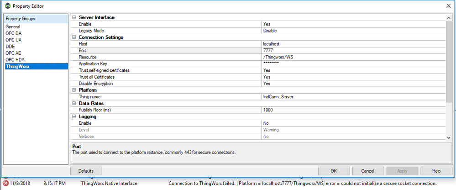Click scrollbar up arrow in property grid
This screenshot has width=456, height=190.
[449, 18]
